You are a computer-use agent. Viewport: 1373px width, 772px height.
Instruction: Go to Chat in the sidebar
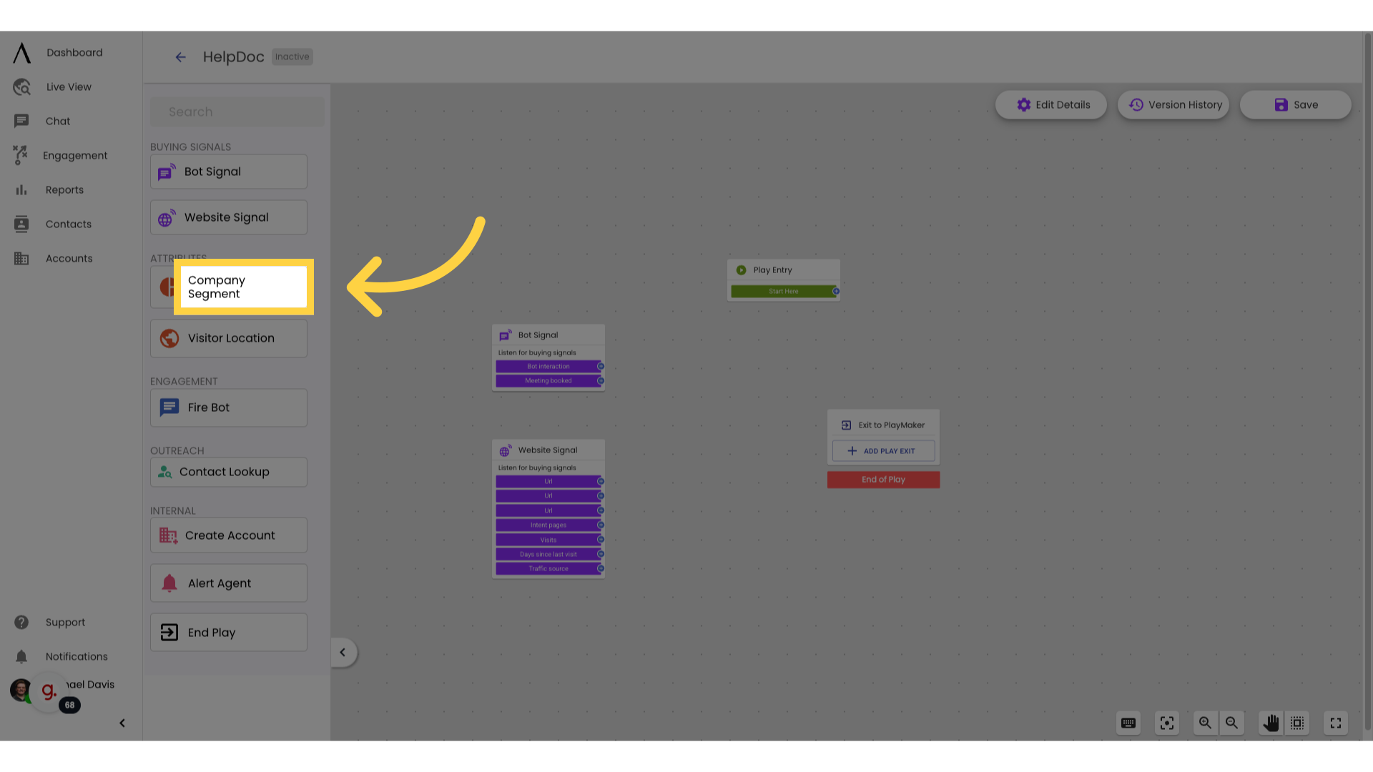coord(58,122)
